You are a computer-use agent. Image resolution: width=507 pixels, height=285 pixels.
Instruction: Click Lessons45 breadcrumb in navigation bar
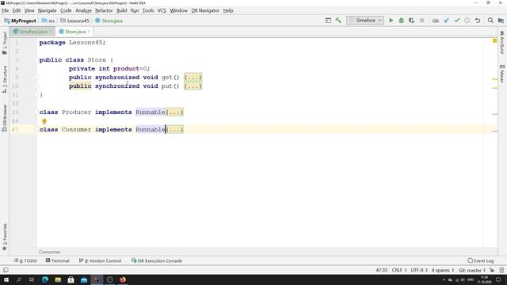74,21
